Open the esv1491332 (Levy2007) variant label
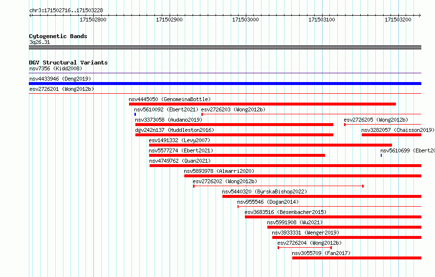 pos(179,140)
